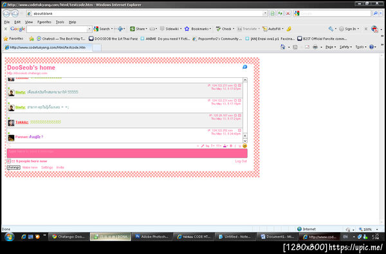The width and height of the screenshot is (386, 254).
Task: Open the Help menu
Action: 72,22
